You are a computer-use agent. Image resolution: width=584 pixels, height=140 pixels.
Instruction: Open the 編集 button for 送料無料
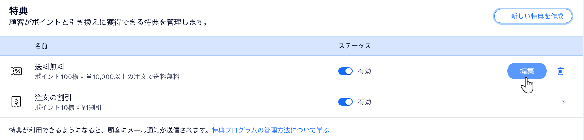tap(527, 71)
